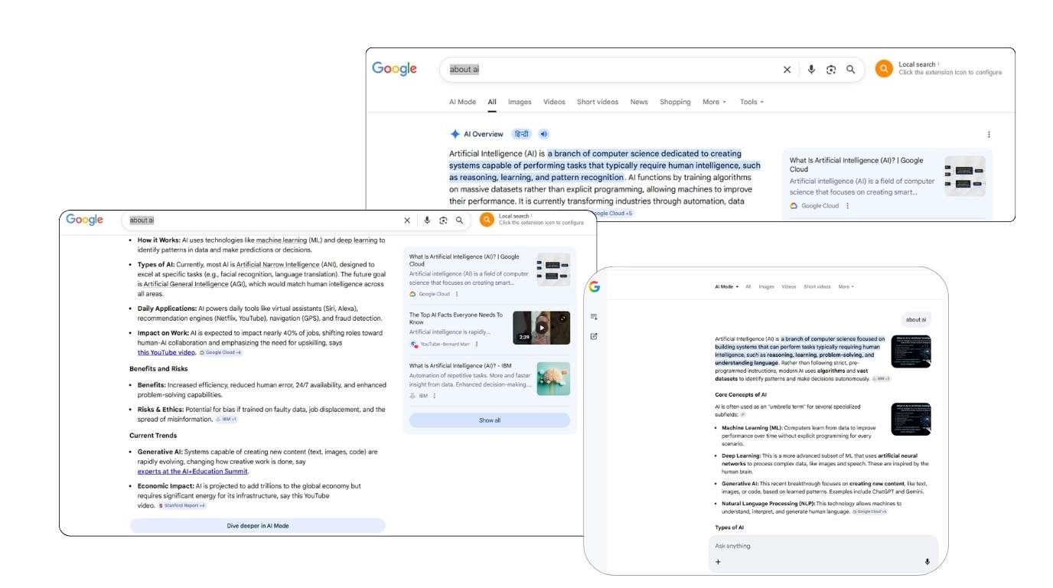Open the AI Overview three-dot options menu
Image resolution: width=1053 pixels, height=588 pixels.
click(989, 134)
